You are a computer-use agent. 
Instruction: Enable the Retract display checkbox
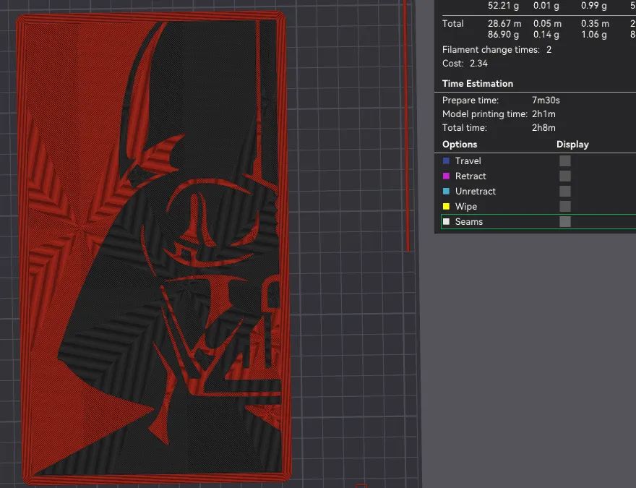click(x=564, y=176)
